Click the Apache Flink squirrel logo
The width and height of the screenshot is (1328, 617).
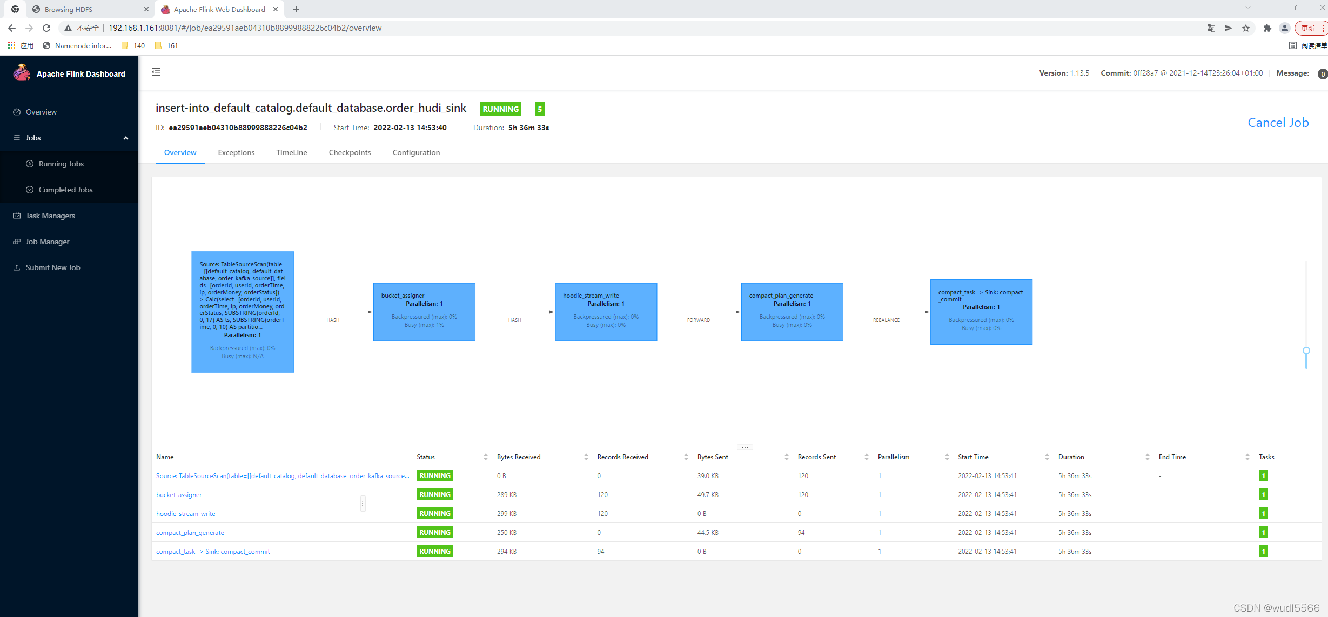[x=22, y=73]
